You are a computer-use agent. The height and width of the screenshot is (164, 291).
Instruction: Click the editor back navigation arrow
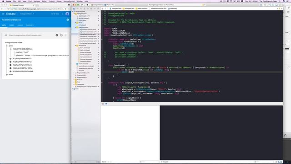[x=105, y=9]
